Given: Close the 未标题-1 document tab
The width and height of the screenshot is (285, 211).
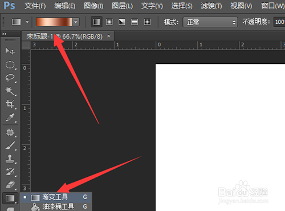Looking at the screenshot, I should coord(109,36).
